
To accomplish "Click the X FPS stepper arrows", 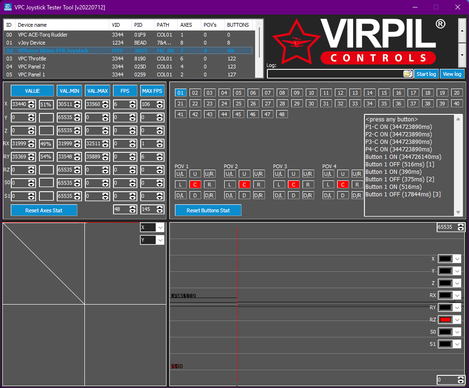I will tap(133, 104).
